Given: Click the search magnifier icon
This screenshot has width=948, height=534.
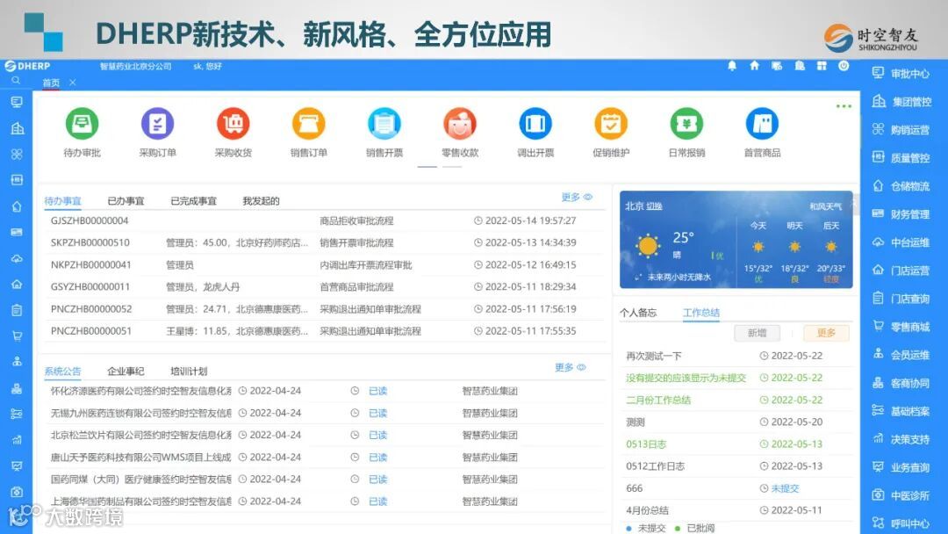Looking at the screenshot, I should [16, 81].
